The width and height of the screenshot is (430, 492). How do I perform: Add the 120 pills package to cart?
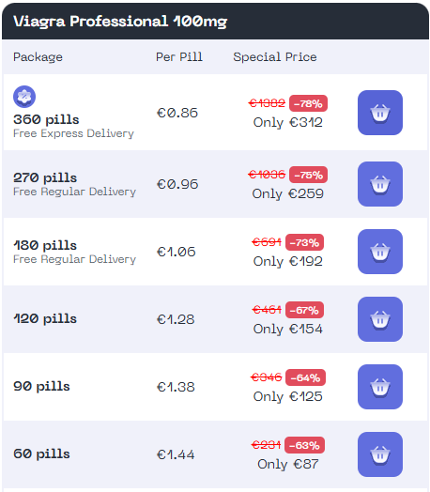click(380, 319)
